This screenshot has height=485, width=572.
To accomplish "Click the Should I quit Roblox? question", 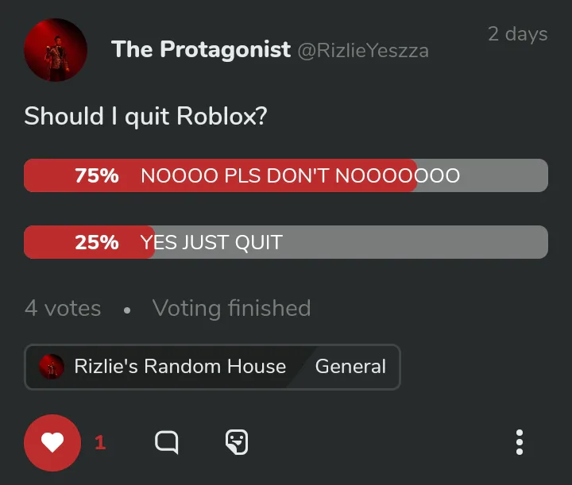I will [145, 116].
